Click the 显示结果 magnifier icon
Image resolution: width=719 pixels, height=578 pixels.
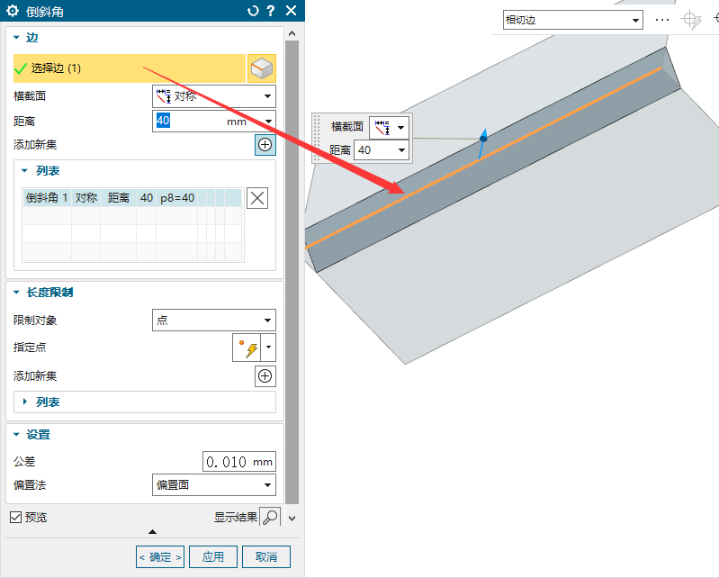pyautogui.click(x=270, y=517)
